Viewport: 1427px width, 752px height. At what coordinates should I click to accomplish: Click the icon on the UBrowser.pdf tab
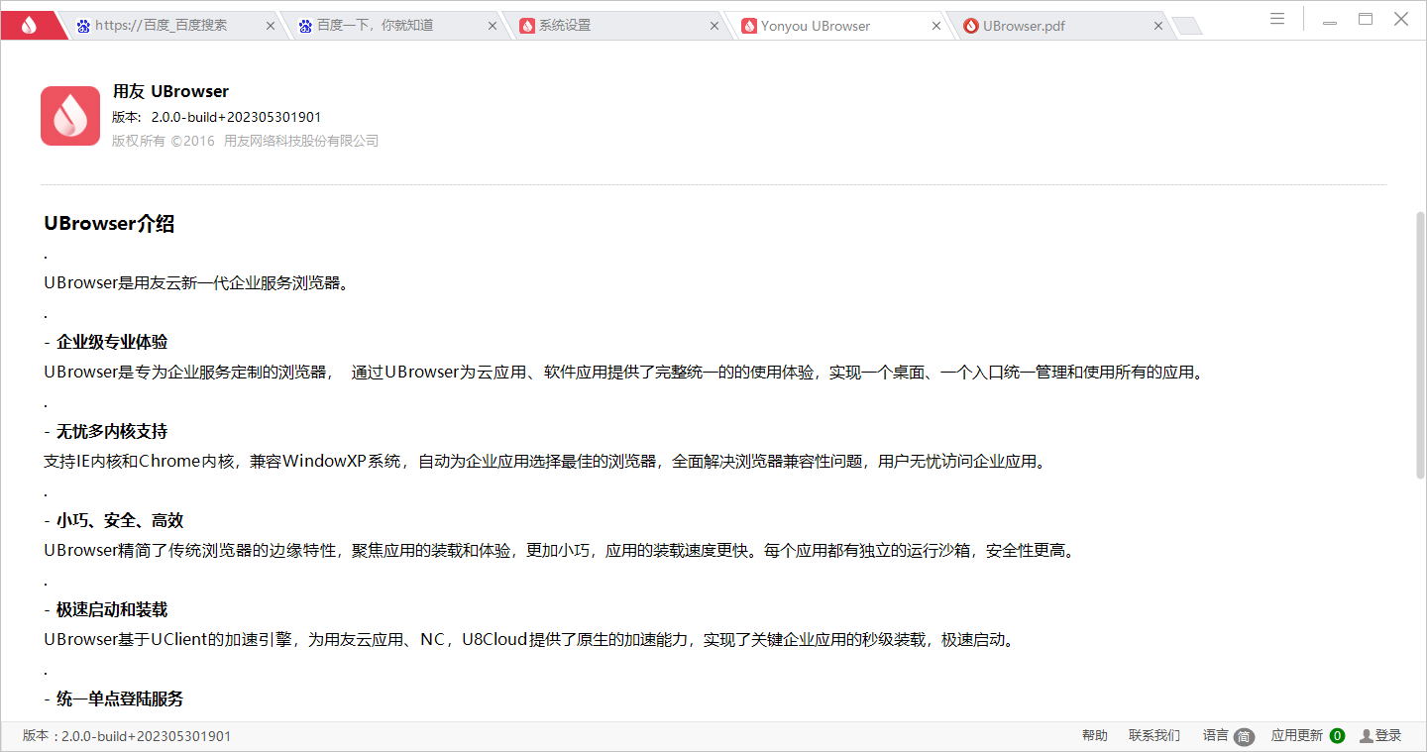click(971, 26)
